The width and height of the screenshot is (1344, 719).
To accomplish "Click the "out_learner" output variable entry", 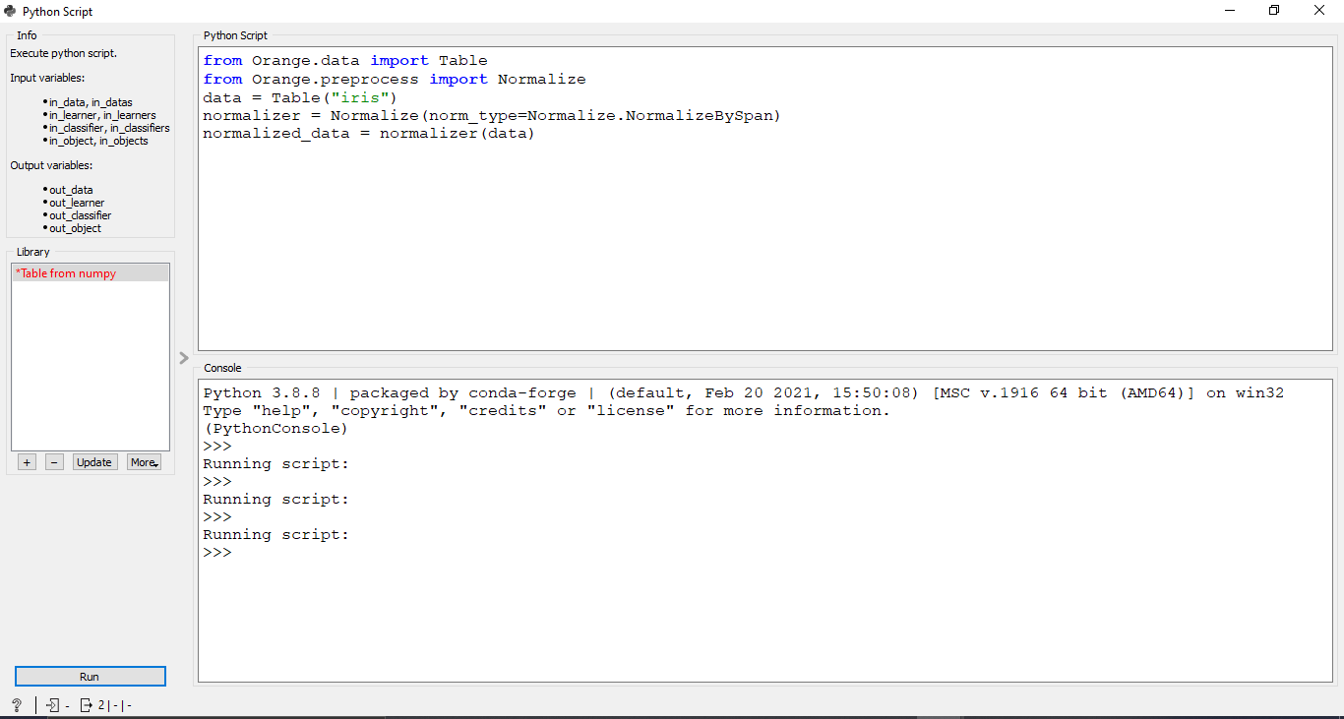I will tap(75, 202).
